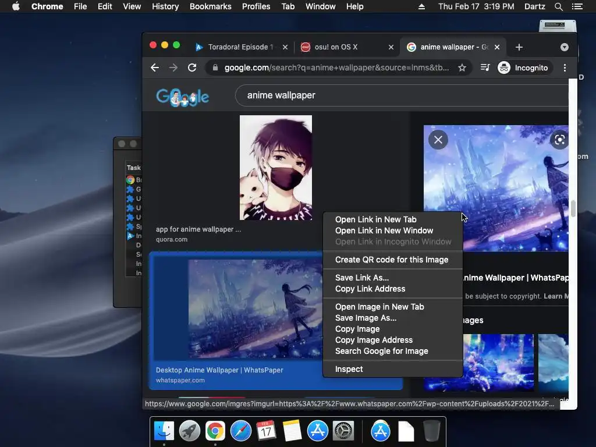Viewport: 596px width, 447px height.
Task: Click app for anime wallpaper result title
Action: coord(198,229)
